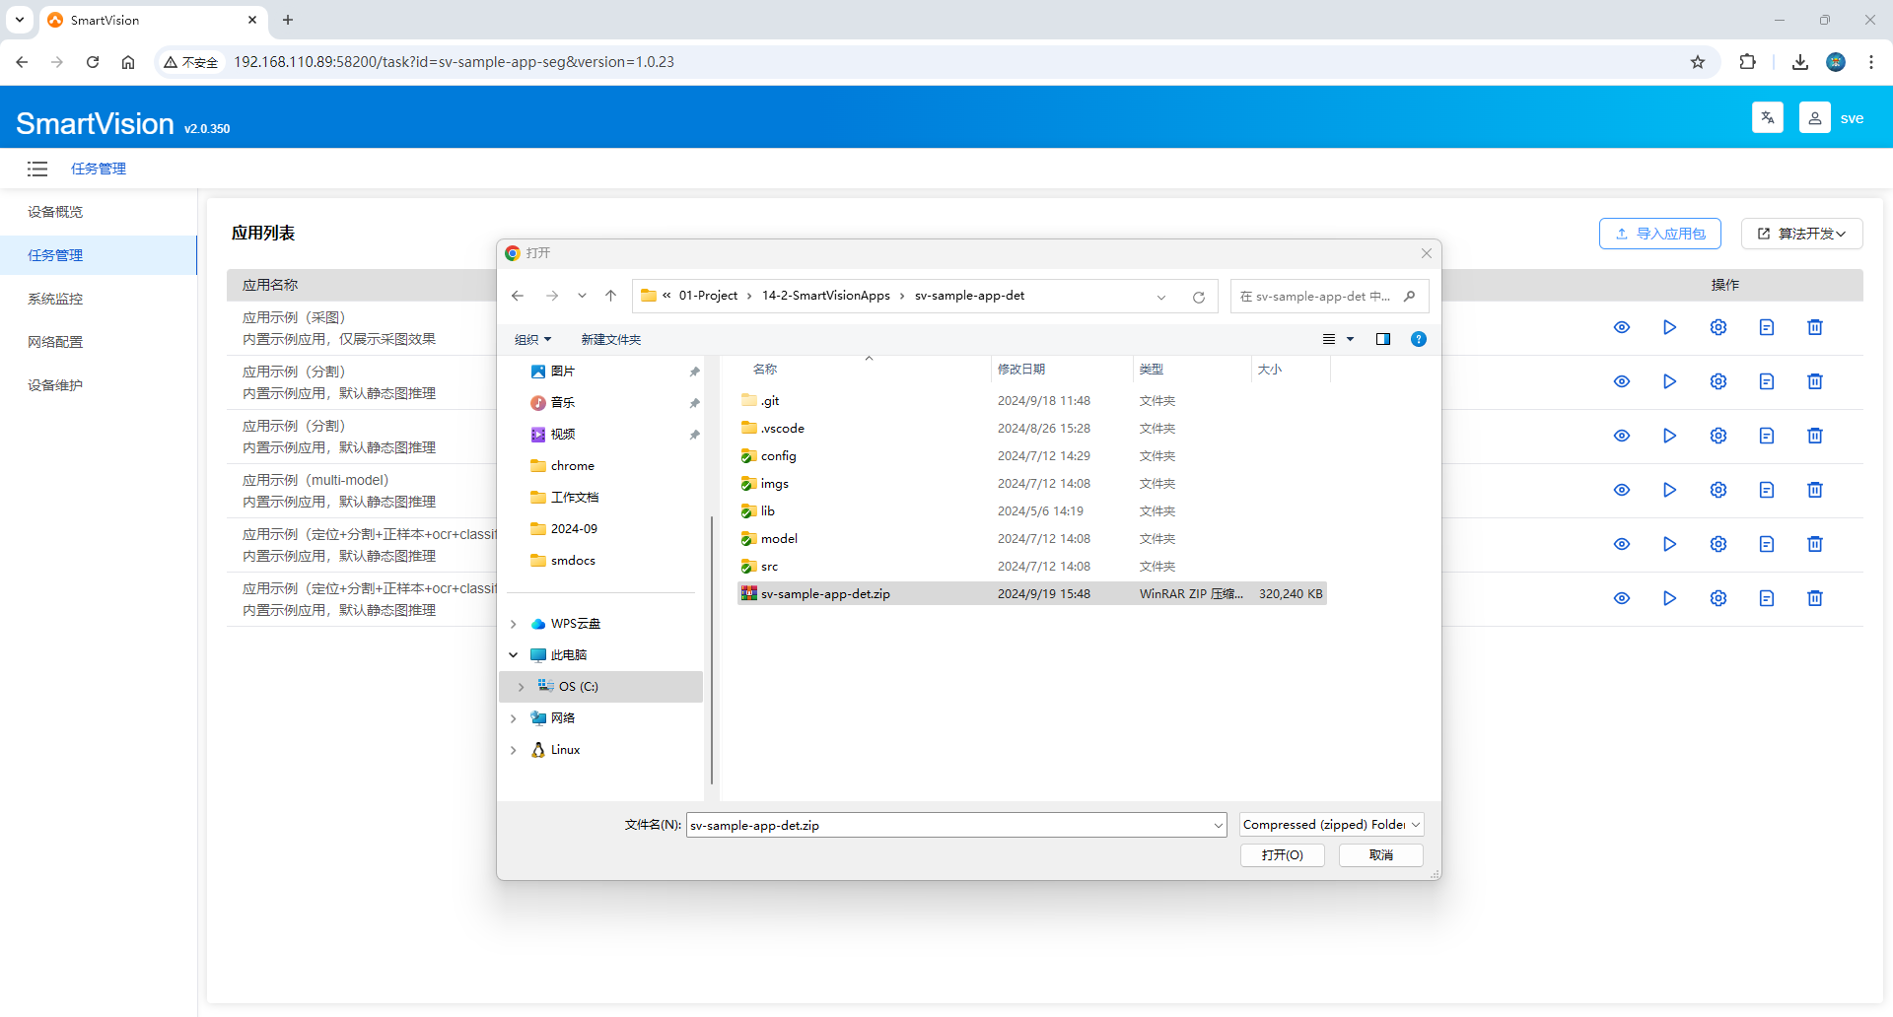Open the 算法开发 dropdown button

[x=1801, y=234]
